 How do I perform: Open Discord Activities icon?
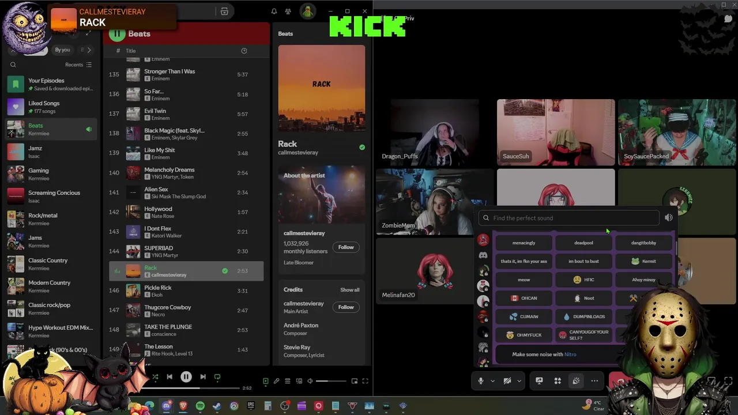click(558, 380)
